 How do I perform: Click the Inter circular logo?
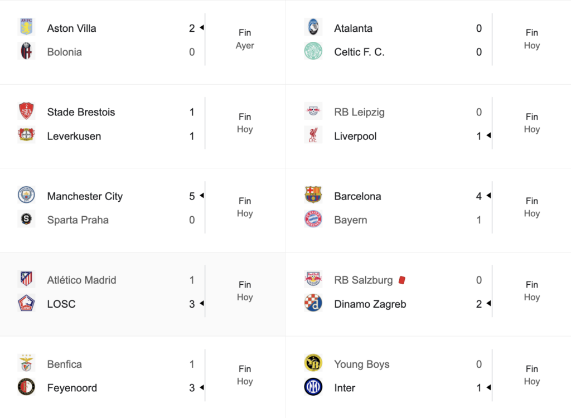pyautogui.click(x=313, y=387)
